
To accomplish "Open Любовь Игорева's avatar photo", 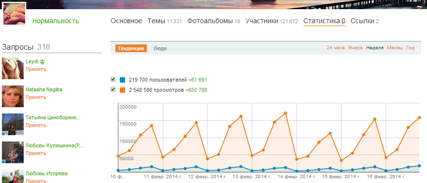I will point(13,176).
